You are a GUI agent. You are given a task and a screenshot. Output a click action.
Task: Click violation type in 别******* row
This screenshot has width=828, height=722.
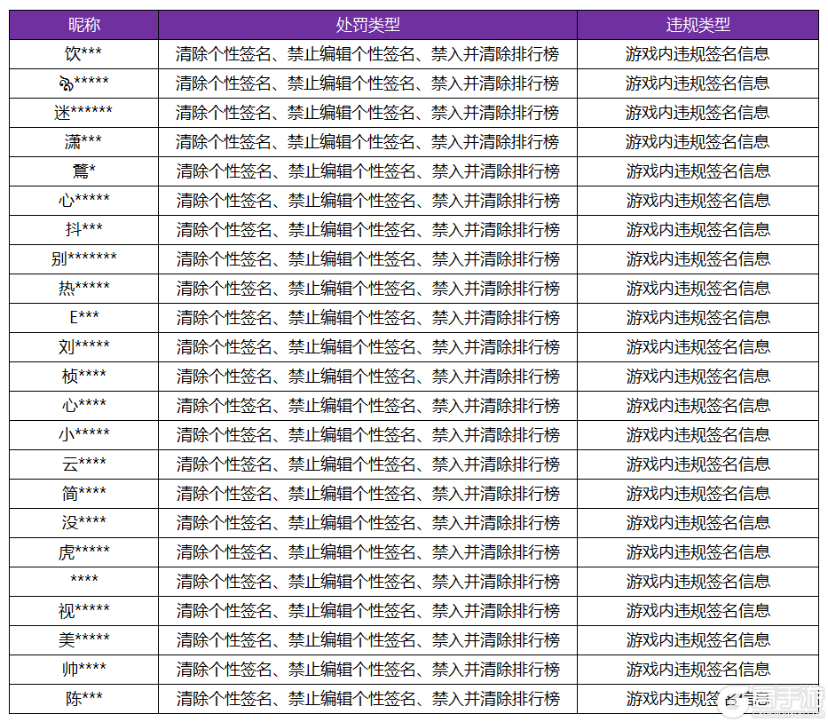pos(698,259)
